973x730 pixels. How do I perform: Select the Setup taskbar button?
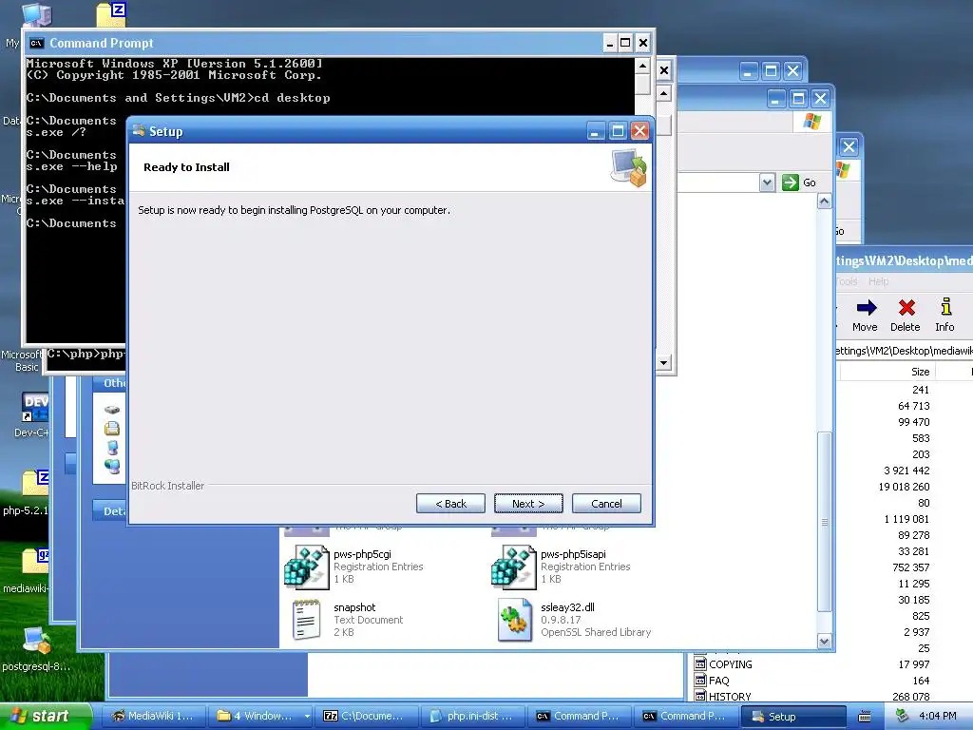[x=793, y=717]
